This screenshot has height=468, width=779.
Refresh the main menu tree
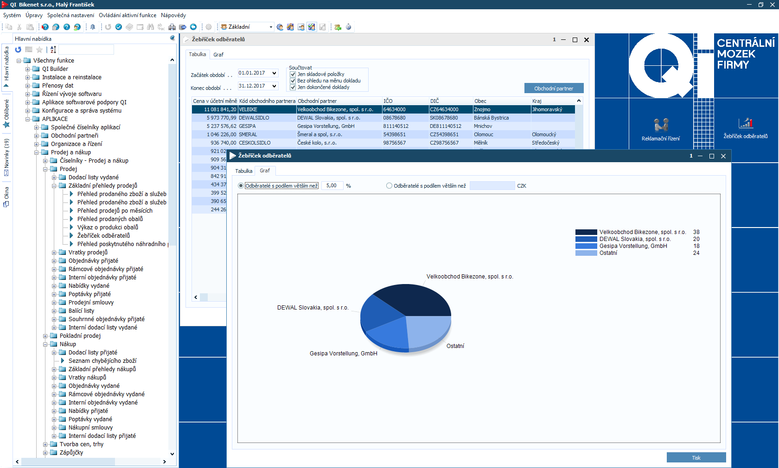point(18,50)
